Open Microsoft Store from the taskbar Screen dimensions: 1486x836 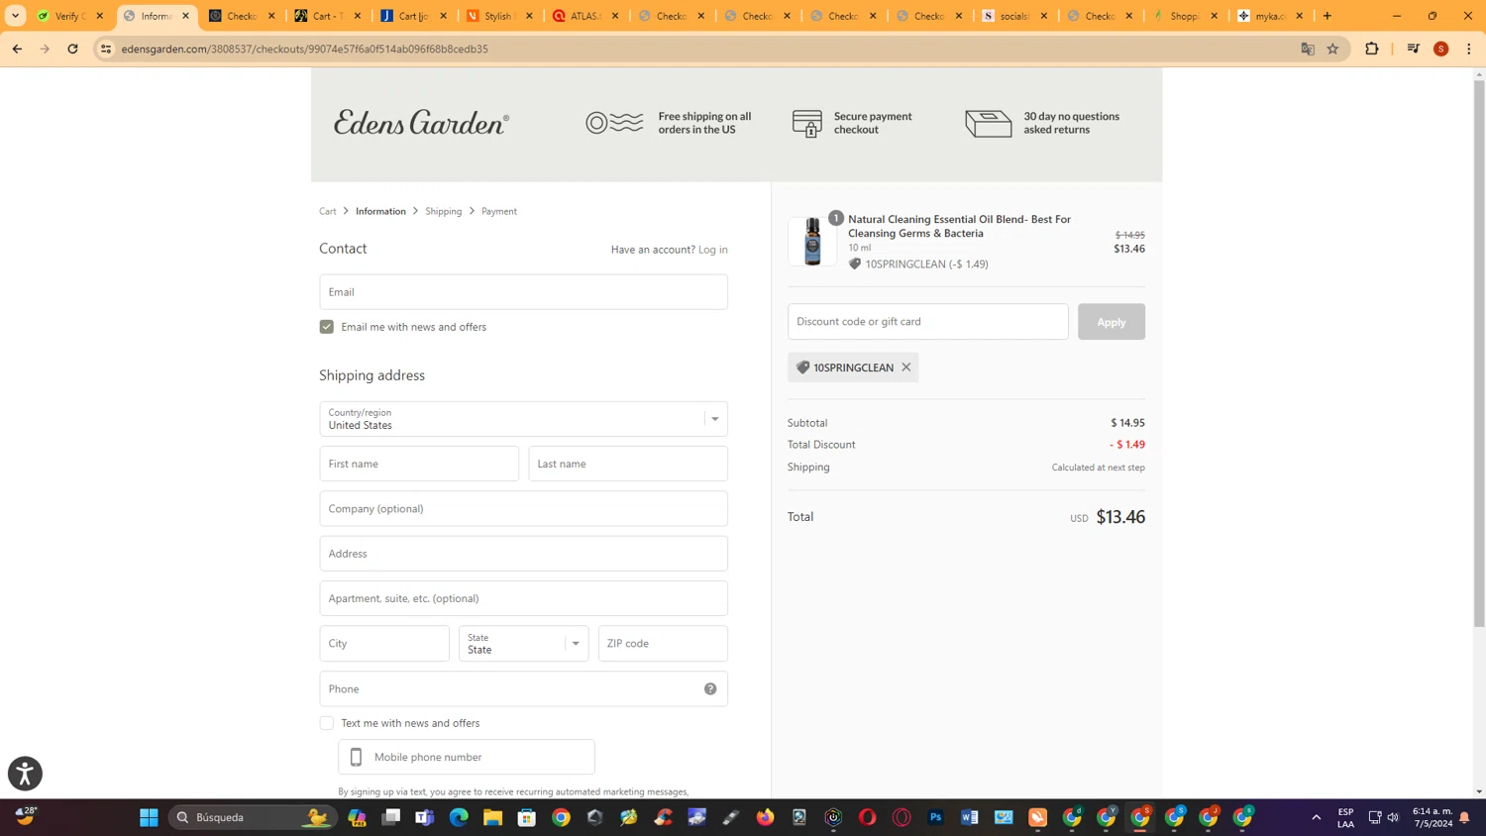click(x=527, y=817)
